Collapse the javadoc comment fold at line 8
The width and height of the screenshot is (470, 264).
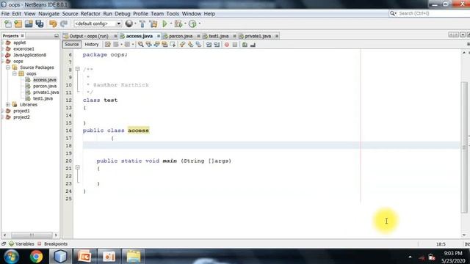(77, 69)
